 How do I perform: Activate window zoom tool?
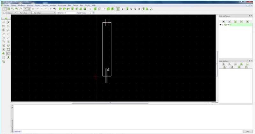(x=147, y=9)
